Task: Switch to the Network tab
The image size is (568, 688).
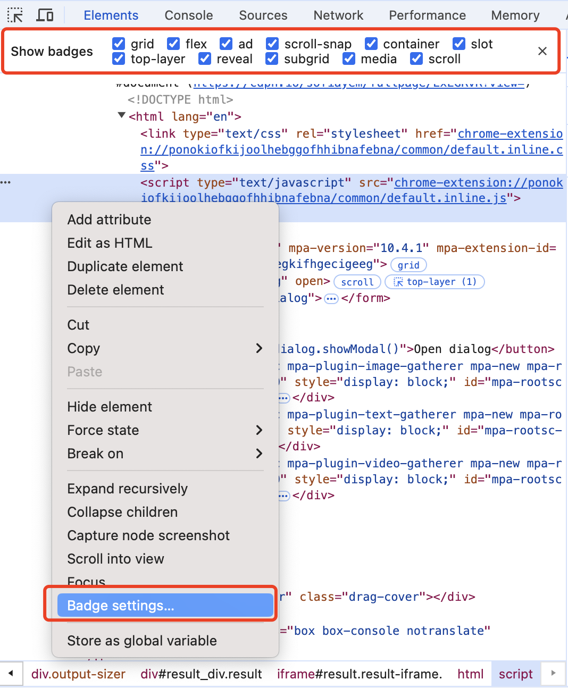Action: (338, 15)
